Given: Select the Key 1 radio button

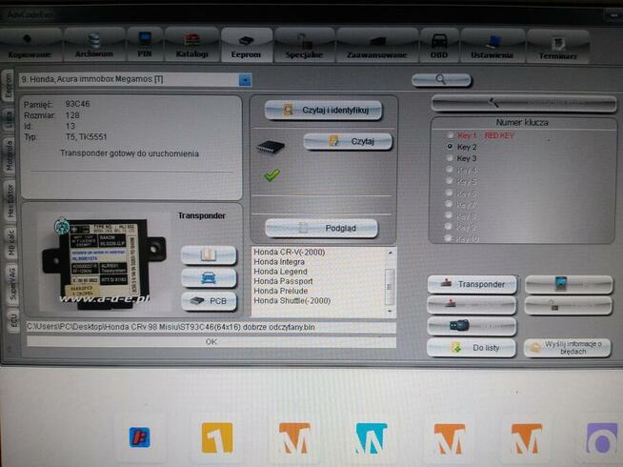Looking at the screenshot, I should [450, 136].
